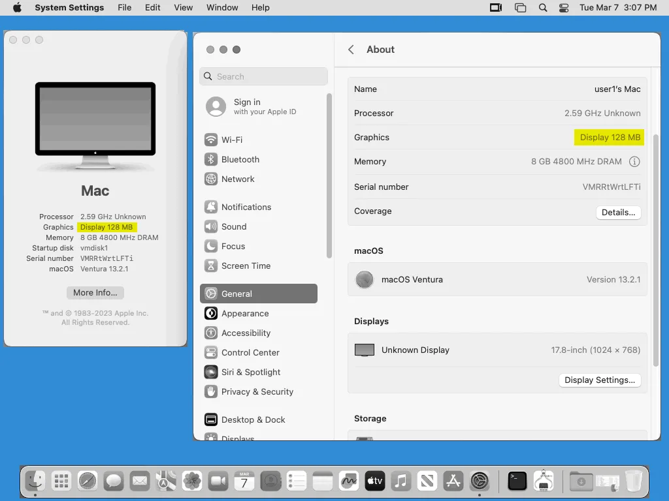Click the More Info... button
This screenshot has width=669, height=501.
point(95,293)
